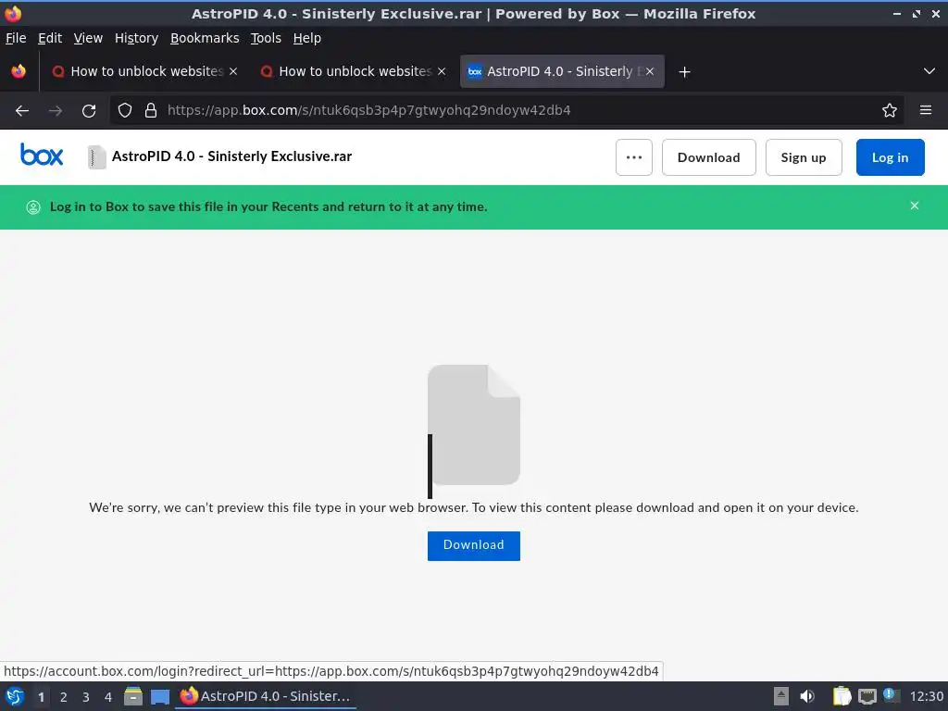Open Firefox View pinned icon
The height and width of the screenshot is (711, 948).
click(x=19, y=71)
